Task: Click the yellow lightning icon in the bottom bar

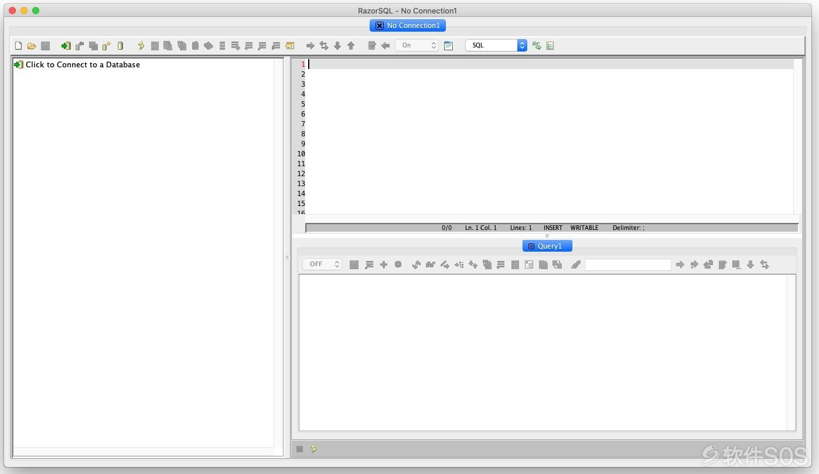Action: [313, 449]
